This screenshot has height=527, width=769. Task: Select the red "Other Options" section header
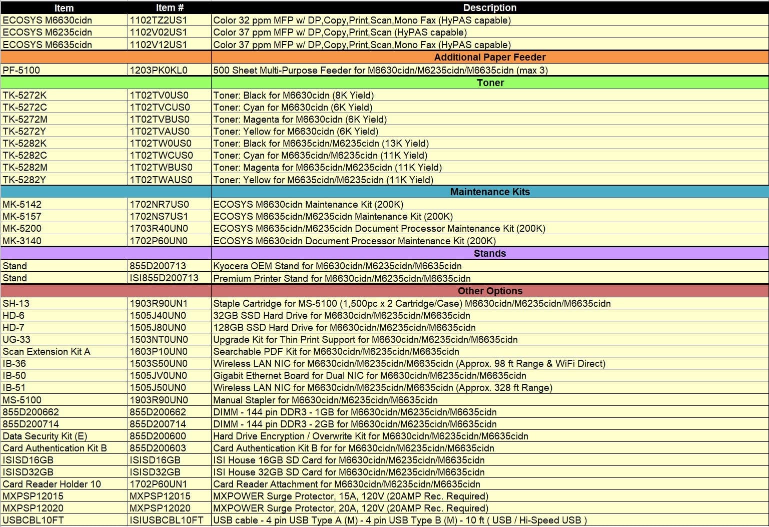coord(489,291)
